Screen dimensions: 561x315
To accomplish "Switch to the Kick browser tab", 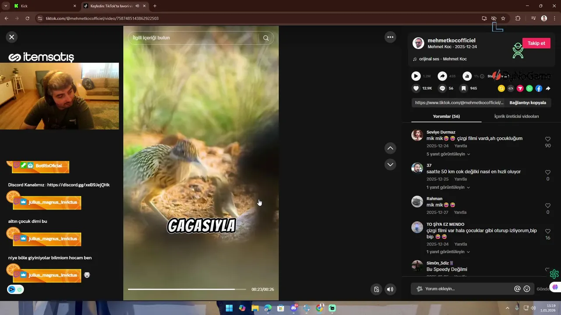I will (45, 6).
